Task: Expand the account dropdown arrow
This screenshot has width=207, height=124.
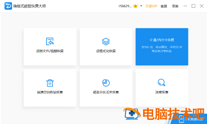Action: pyautogui.click(x=141, y=6)
